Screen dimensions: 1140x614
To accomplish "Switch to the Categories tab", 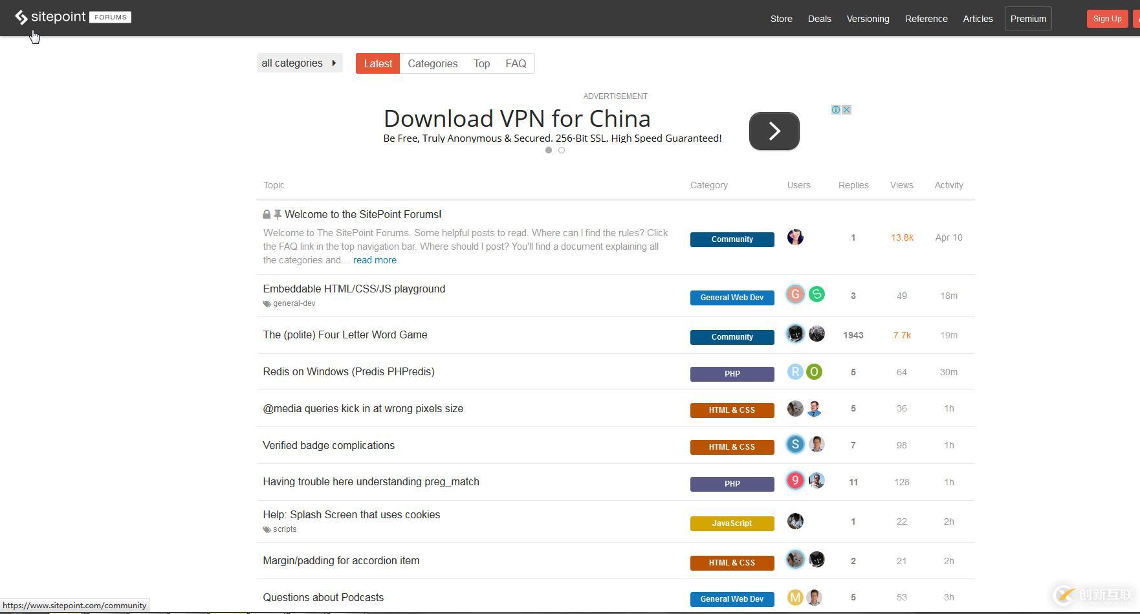I will pos(433,63).
